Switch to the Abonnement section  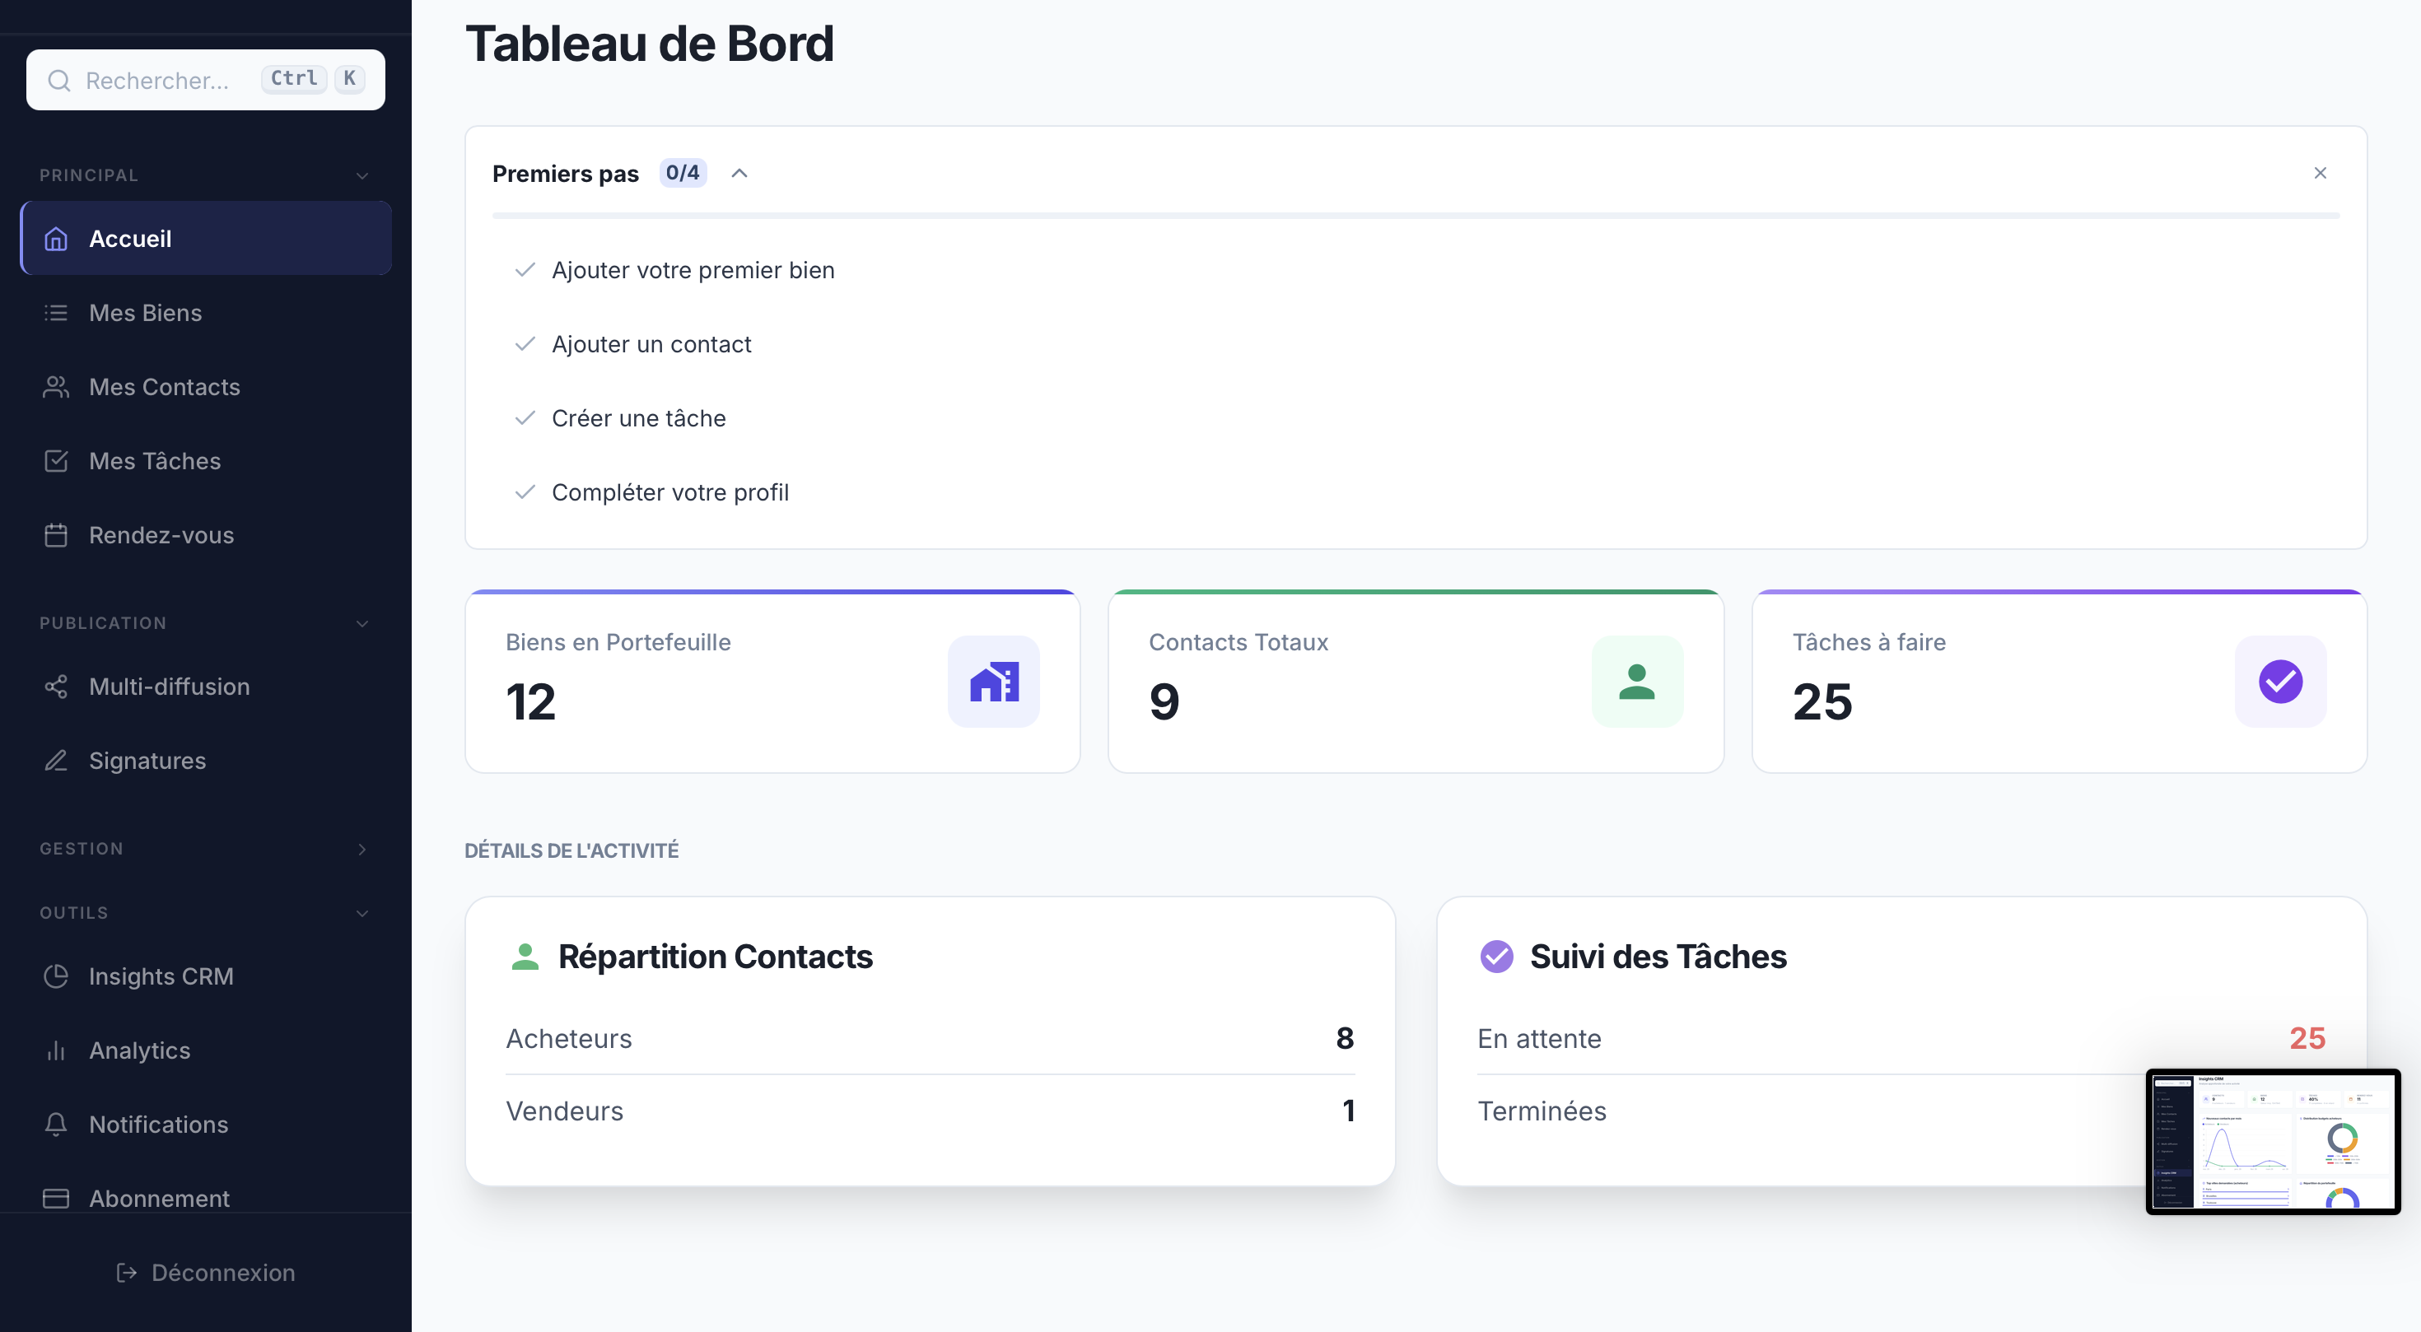(x=159, y=1199)
